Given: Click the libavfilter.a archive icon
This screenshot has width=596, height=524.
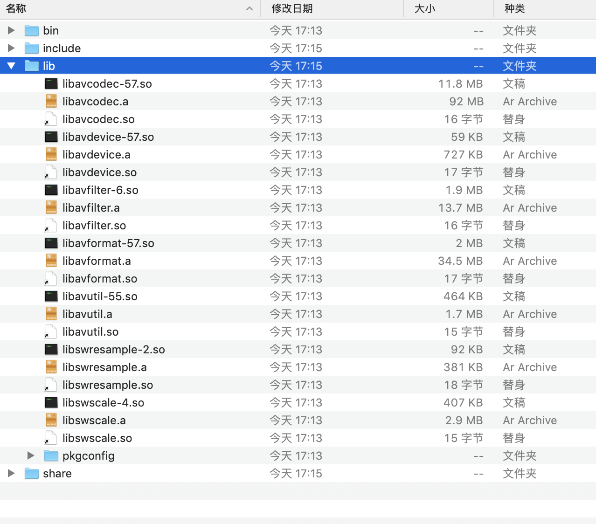Looking at the screenshot, I should coord(51,207).
